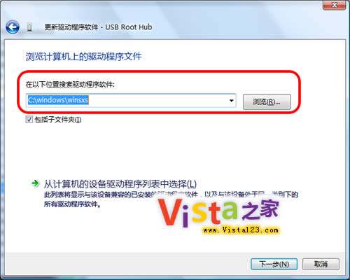Screen dimensions: 350x280
Task: Proceed with the 下一步(N) button
Action: [x=274, y=265]
